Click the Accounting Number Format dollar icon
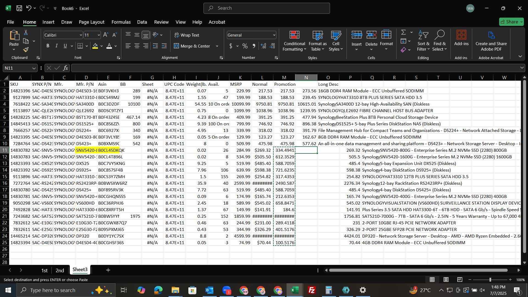Viewport: 528px width, 297px height. [x=231, y=46]
